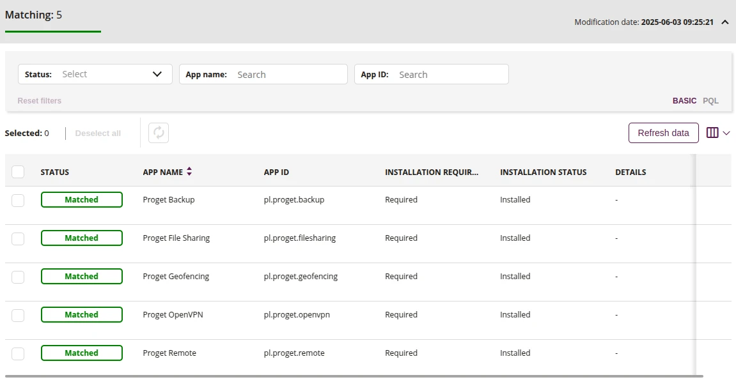Select the Proget Backup app name
The image size is (736, 382).
169,200
